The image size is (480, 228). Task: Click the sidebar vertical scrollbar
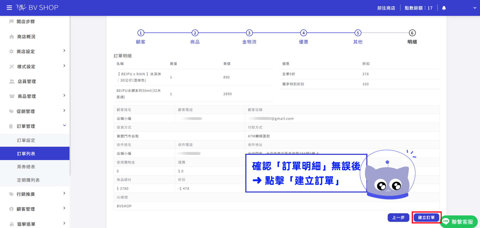pos(70,96)
